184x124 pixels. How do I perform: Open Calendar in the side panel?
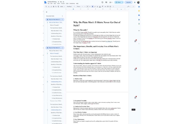[x=139, y=7]
